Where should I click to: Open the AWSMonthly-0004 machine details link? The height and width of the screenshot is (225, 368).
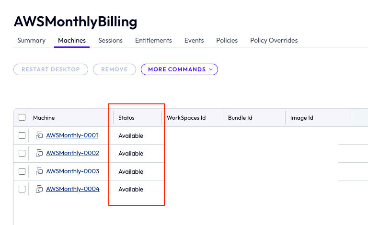click(73, 189)
